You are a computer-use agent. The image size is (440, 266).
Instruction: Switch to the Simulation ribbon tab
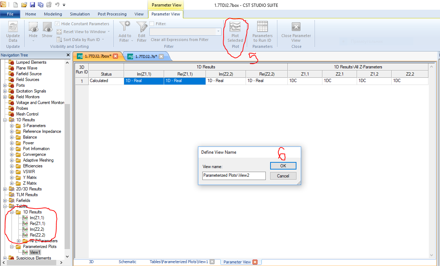pos(80,14)
